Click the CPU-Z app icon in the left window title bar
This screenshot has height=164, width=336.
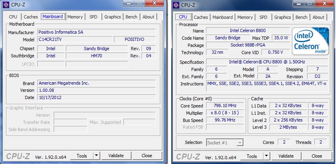[6, 4]
